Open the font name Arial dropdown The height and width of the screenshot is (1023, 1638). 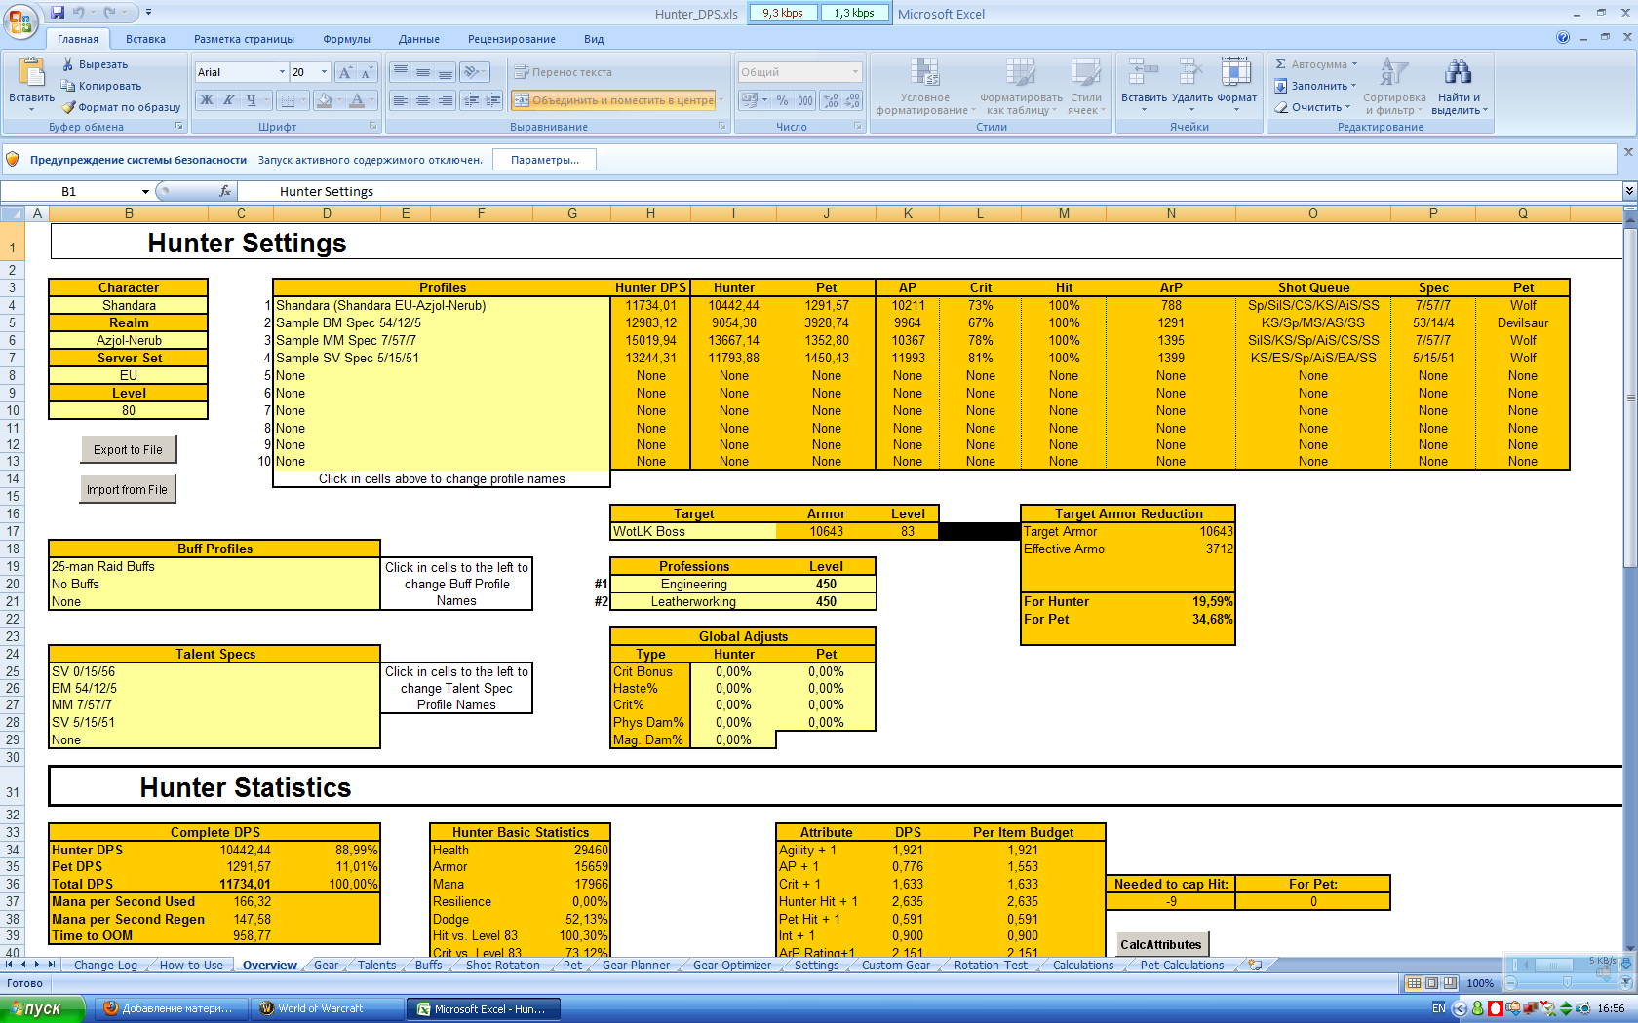(282, 72)
